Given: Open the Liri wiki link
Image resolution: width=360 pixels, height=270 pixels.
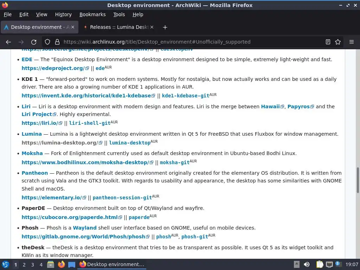Looking at the screenshot, I should [x=26, y=107].
